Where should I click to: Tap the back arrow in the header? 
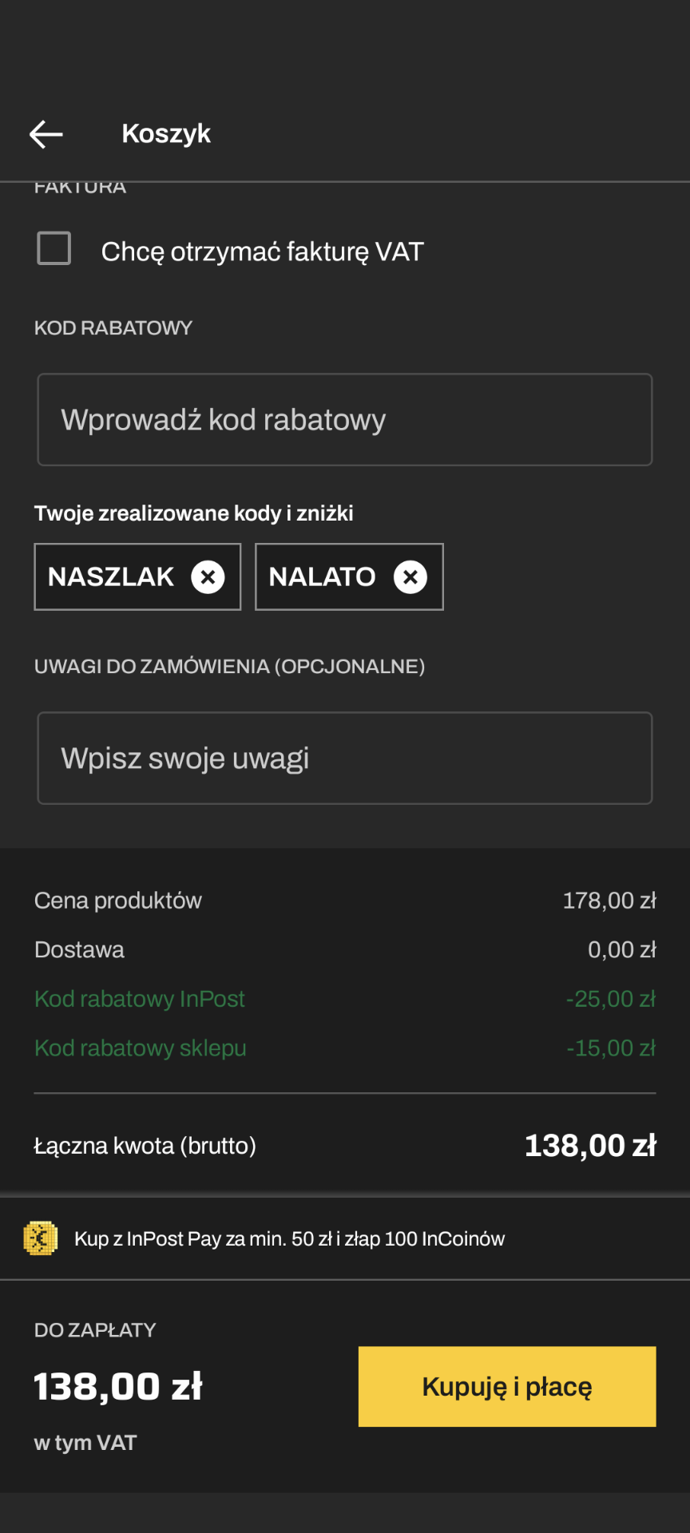(46, 134)
